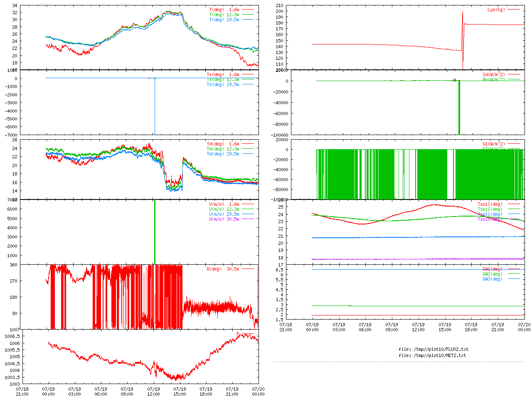The height and width of the screenshot is (399, 532).
Task: Click 07/18 21:00 time label under pressure plot
Action: point(22,392)
